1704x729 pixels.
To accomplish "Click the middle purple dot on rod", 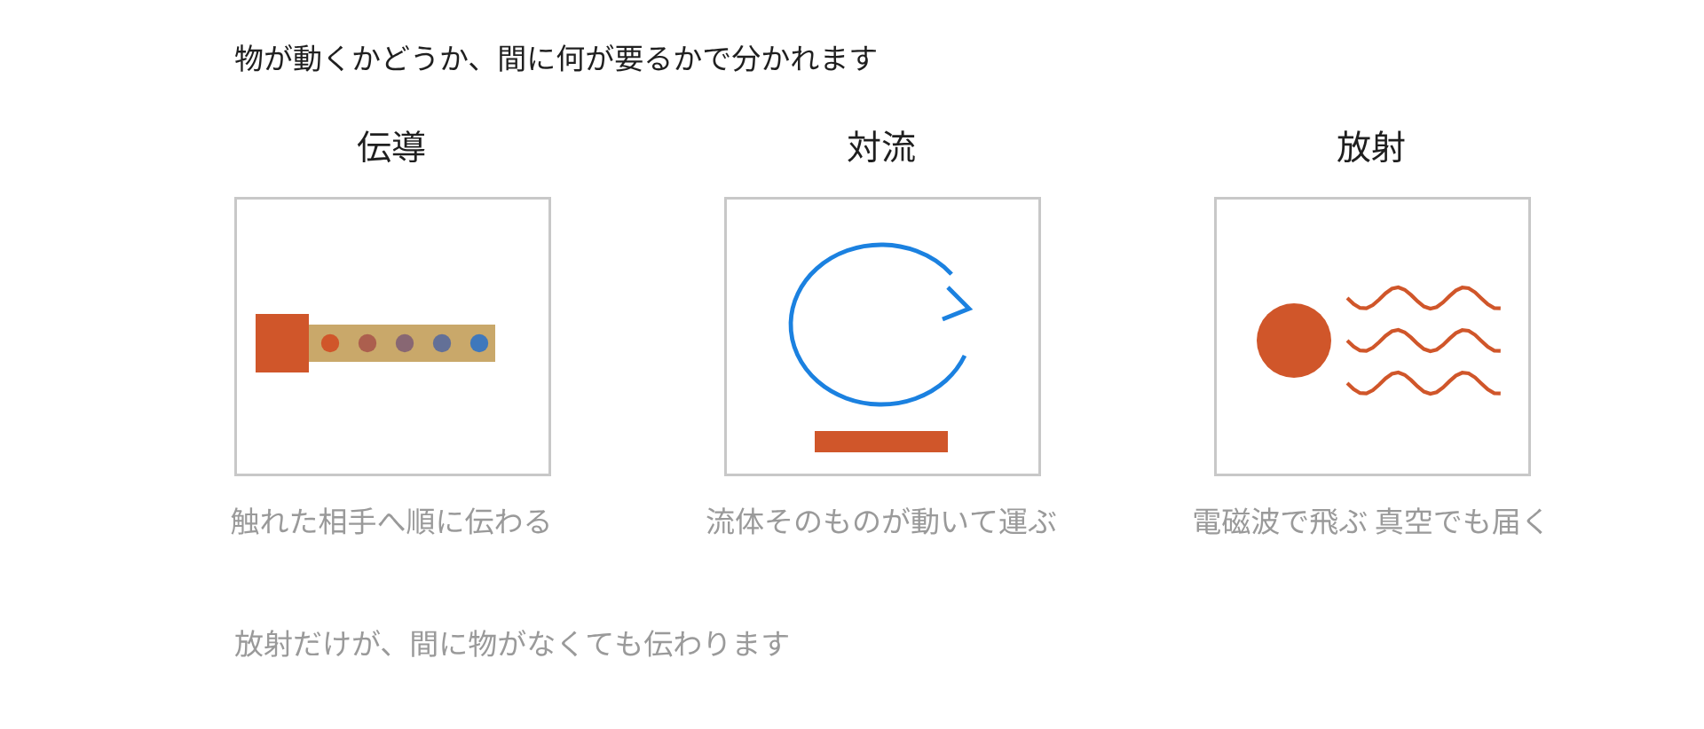I will 405,343.
